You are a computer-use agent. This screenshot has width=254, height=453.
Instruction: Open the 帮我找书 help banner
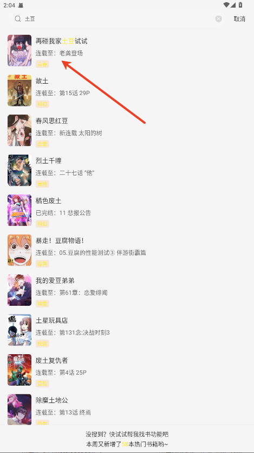(127, 439)
